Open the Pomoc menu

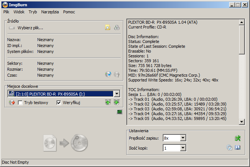(x=69, y=12)
